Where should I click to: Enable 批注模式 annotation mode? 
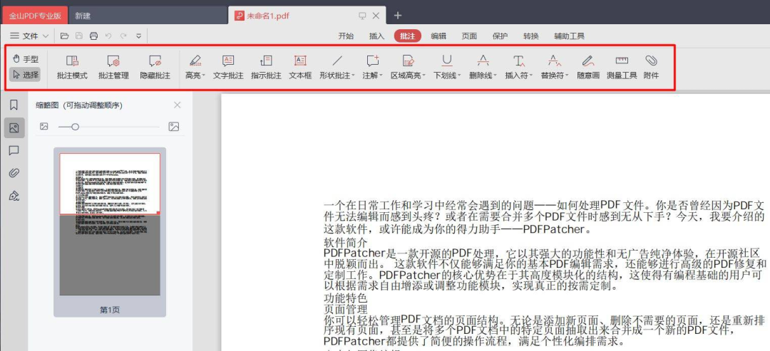click(x=72, y=67)
